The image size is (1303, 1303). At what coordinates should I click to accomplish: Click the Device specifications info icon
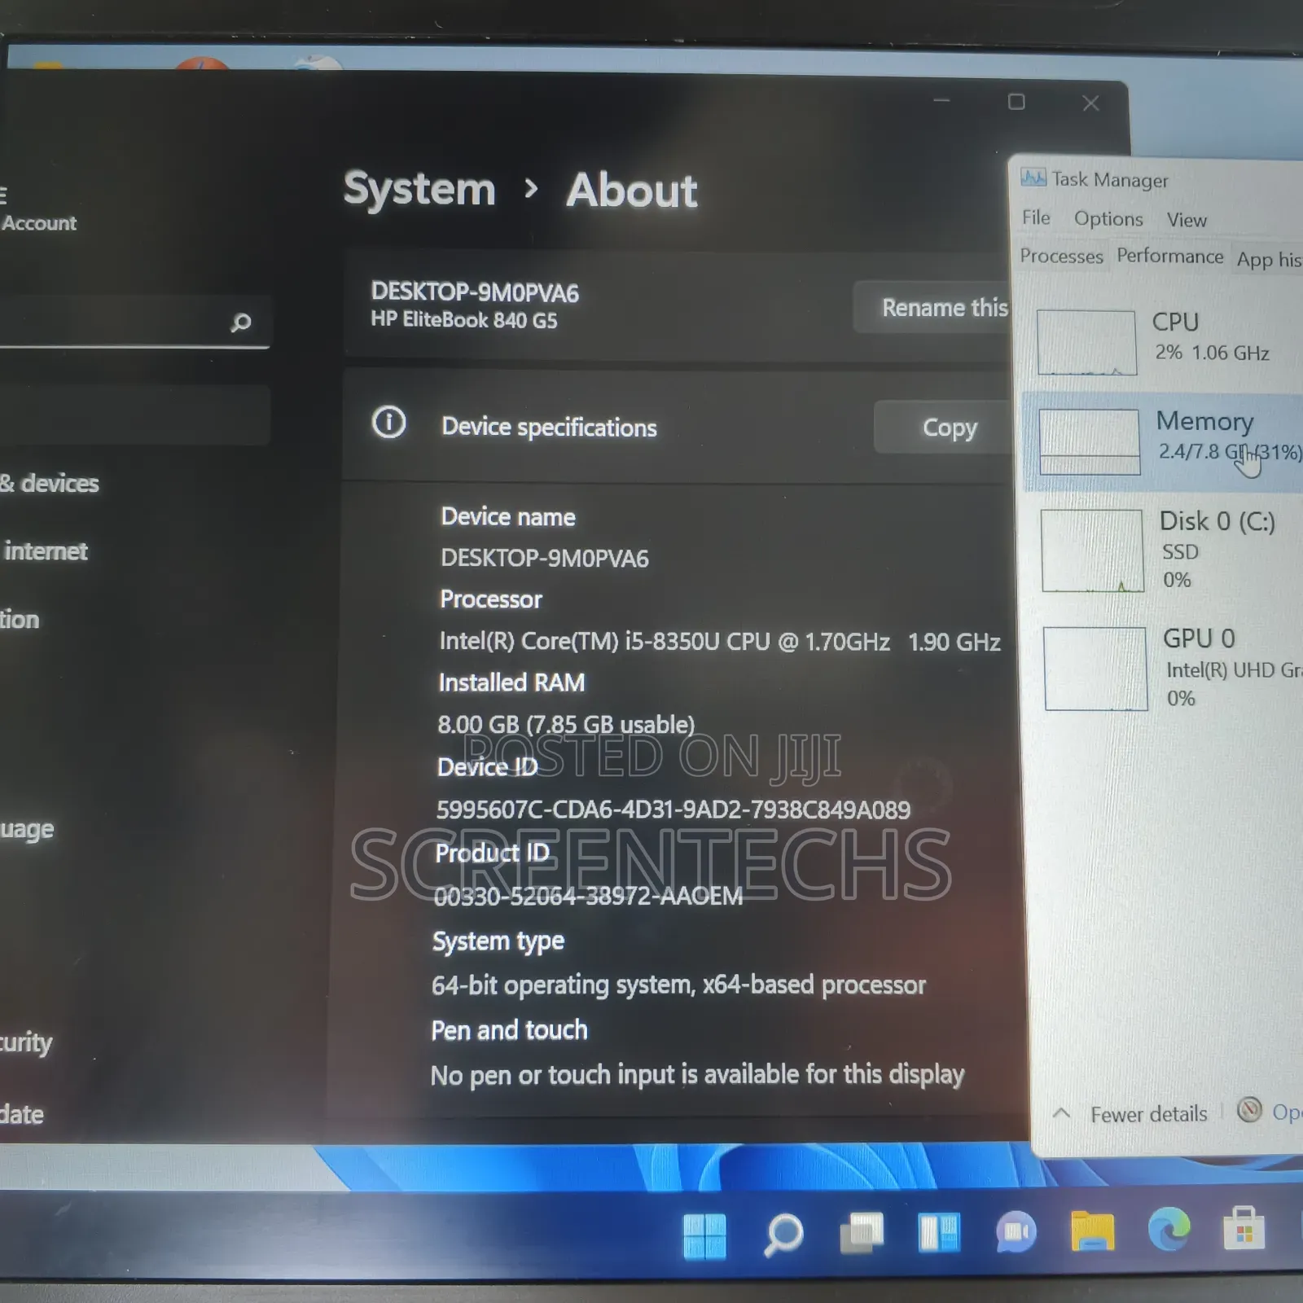(x=388, y=423)
